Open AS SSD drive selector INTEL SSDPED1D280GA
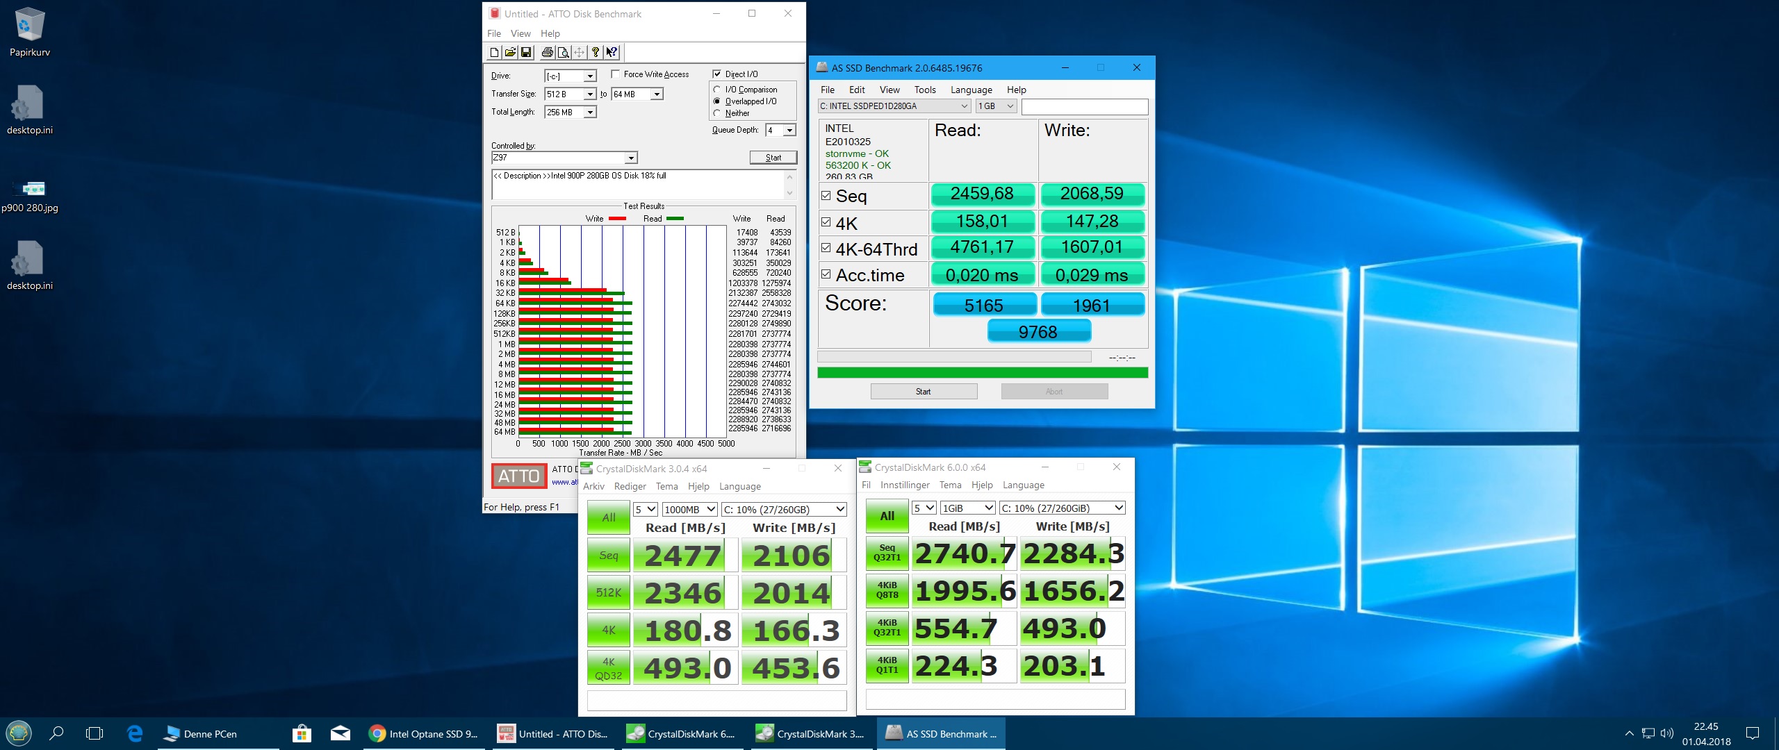Screen dimensions: 1779x750 coord(894,106)
